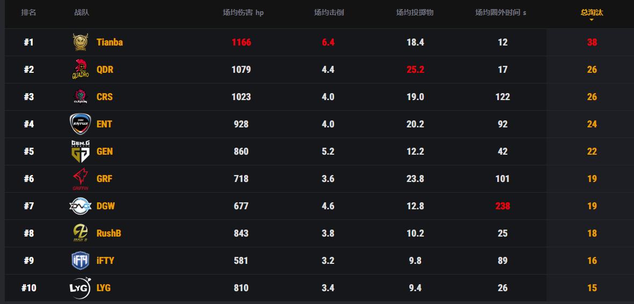Click the LYG team logo
Viewport: 634px width, 304px height.
tap(80, 288)
